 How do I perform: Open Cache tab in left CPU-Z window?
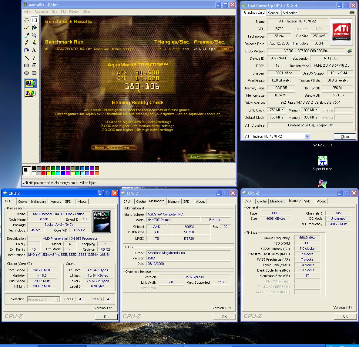23,202
